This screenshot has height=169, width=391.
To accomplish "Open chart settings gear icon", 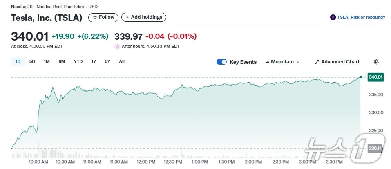I will [x=376, y=62].
